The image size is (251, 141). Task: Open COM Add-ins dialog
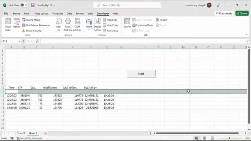pos(77,25)
